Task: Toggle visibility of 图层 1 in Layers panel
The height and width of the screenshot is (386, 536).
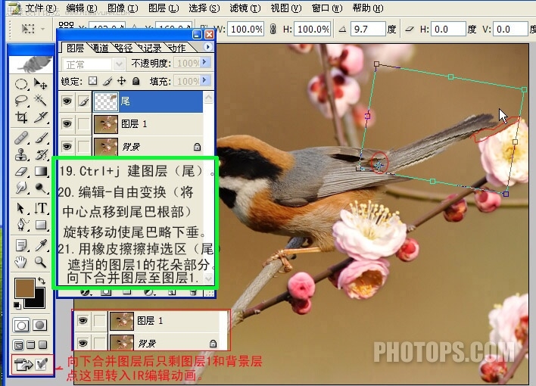Action: tap(67, 124)
